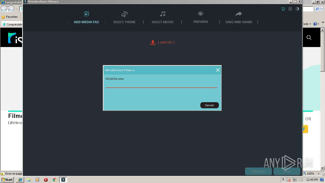Screen dimensions: 325x183
Task: Click the network tray icon
Action: tap(295, 180)
